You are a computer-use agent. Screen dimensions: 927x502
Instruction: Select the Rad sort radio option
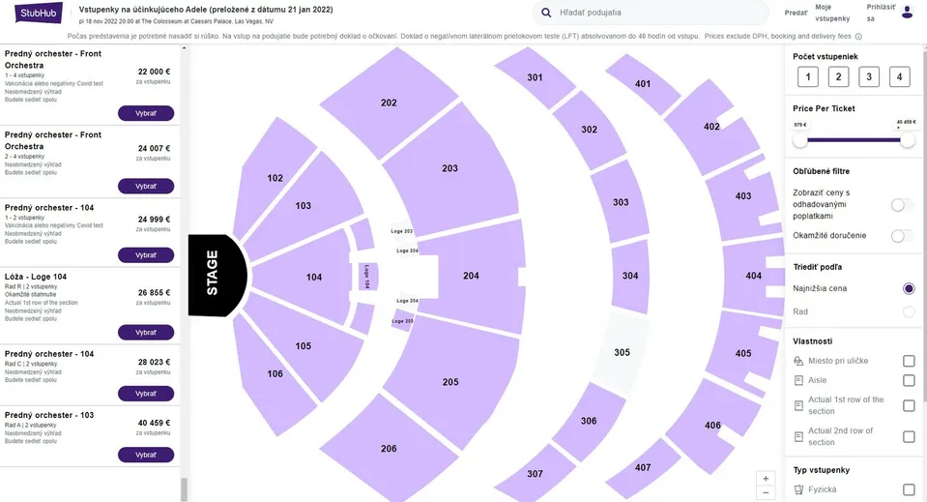tap(909, 311)
